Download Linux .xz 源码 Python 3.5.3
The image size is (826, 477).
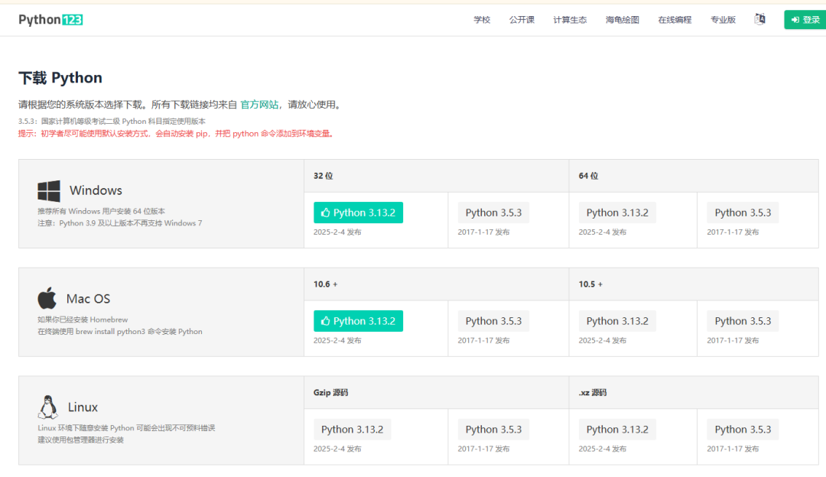pos(743,430)
